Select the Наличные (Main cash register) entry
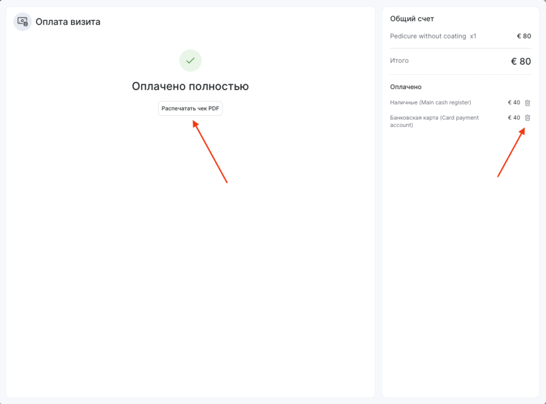This screenshot has height=404, width=546. point(431,102)
